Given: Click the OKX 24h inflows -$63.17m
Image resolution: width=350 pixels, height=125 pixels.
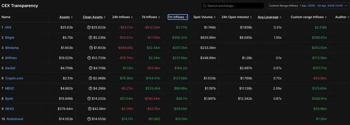Looking at the screenshot, I should (126, 27).
